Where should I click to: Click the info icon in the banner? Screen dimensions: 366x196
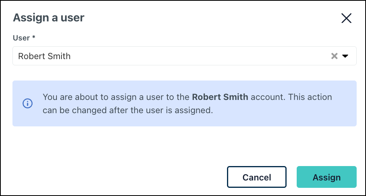(x=27, y=103)
